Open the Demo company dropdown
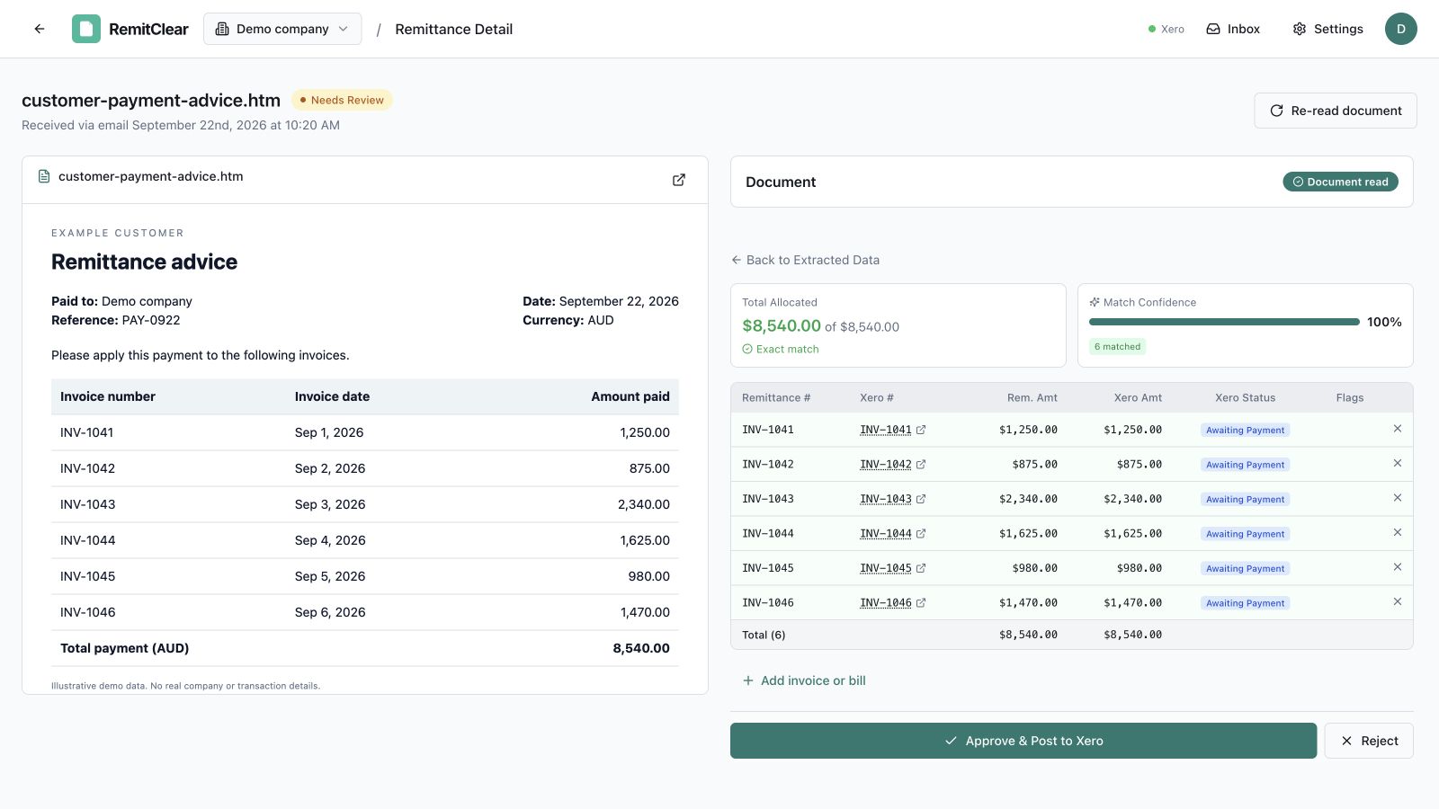This screenshot has height=809, width=1439. click(x=282, y=29)
